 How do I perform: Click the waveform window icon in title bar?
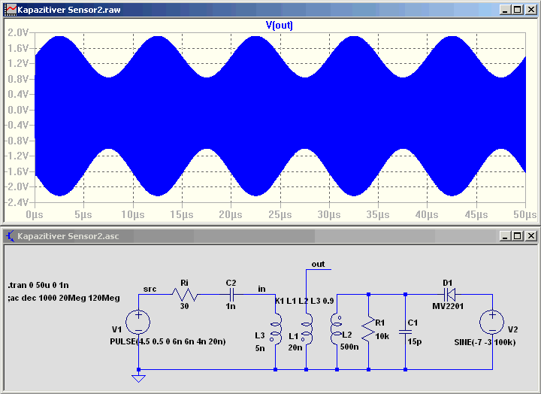(11, 9)
